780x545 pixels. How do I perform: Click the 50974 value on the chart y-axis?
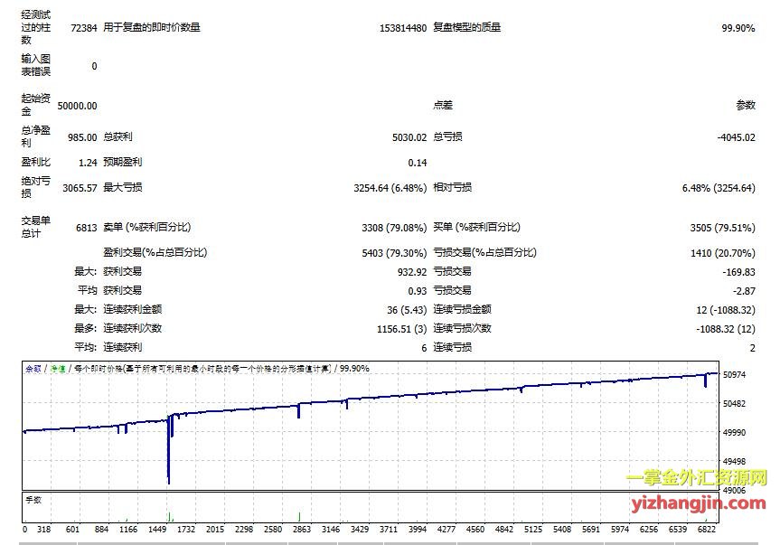[733, 374]
